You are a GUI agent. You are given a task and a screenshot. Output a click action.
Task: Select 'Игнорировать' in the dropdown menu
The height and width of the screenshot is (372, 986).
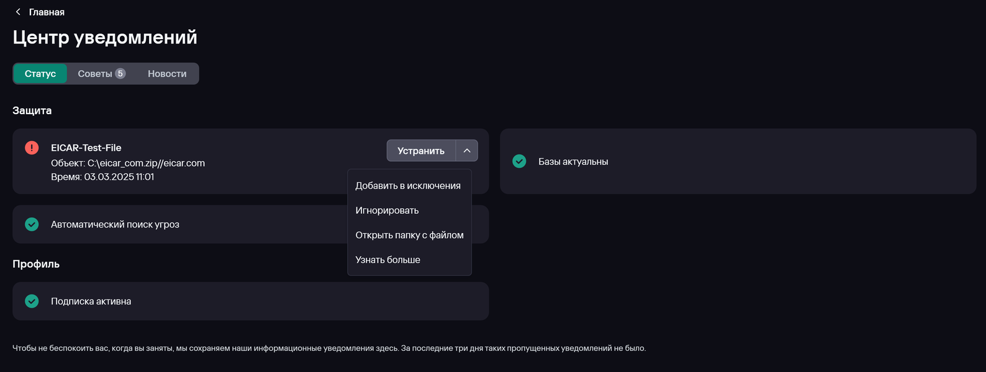pos(387,210)
